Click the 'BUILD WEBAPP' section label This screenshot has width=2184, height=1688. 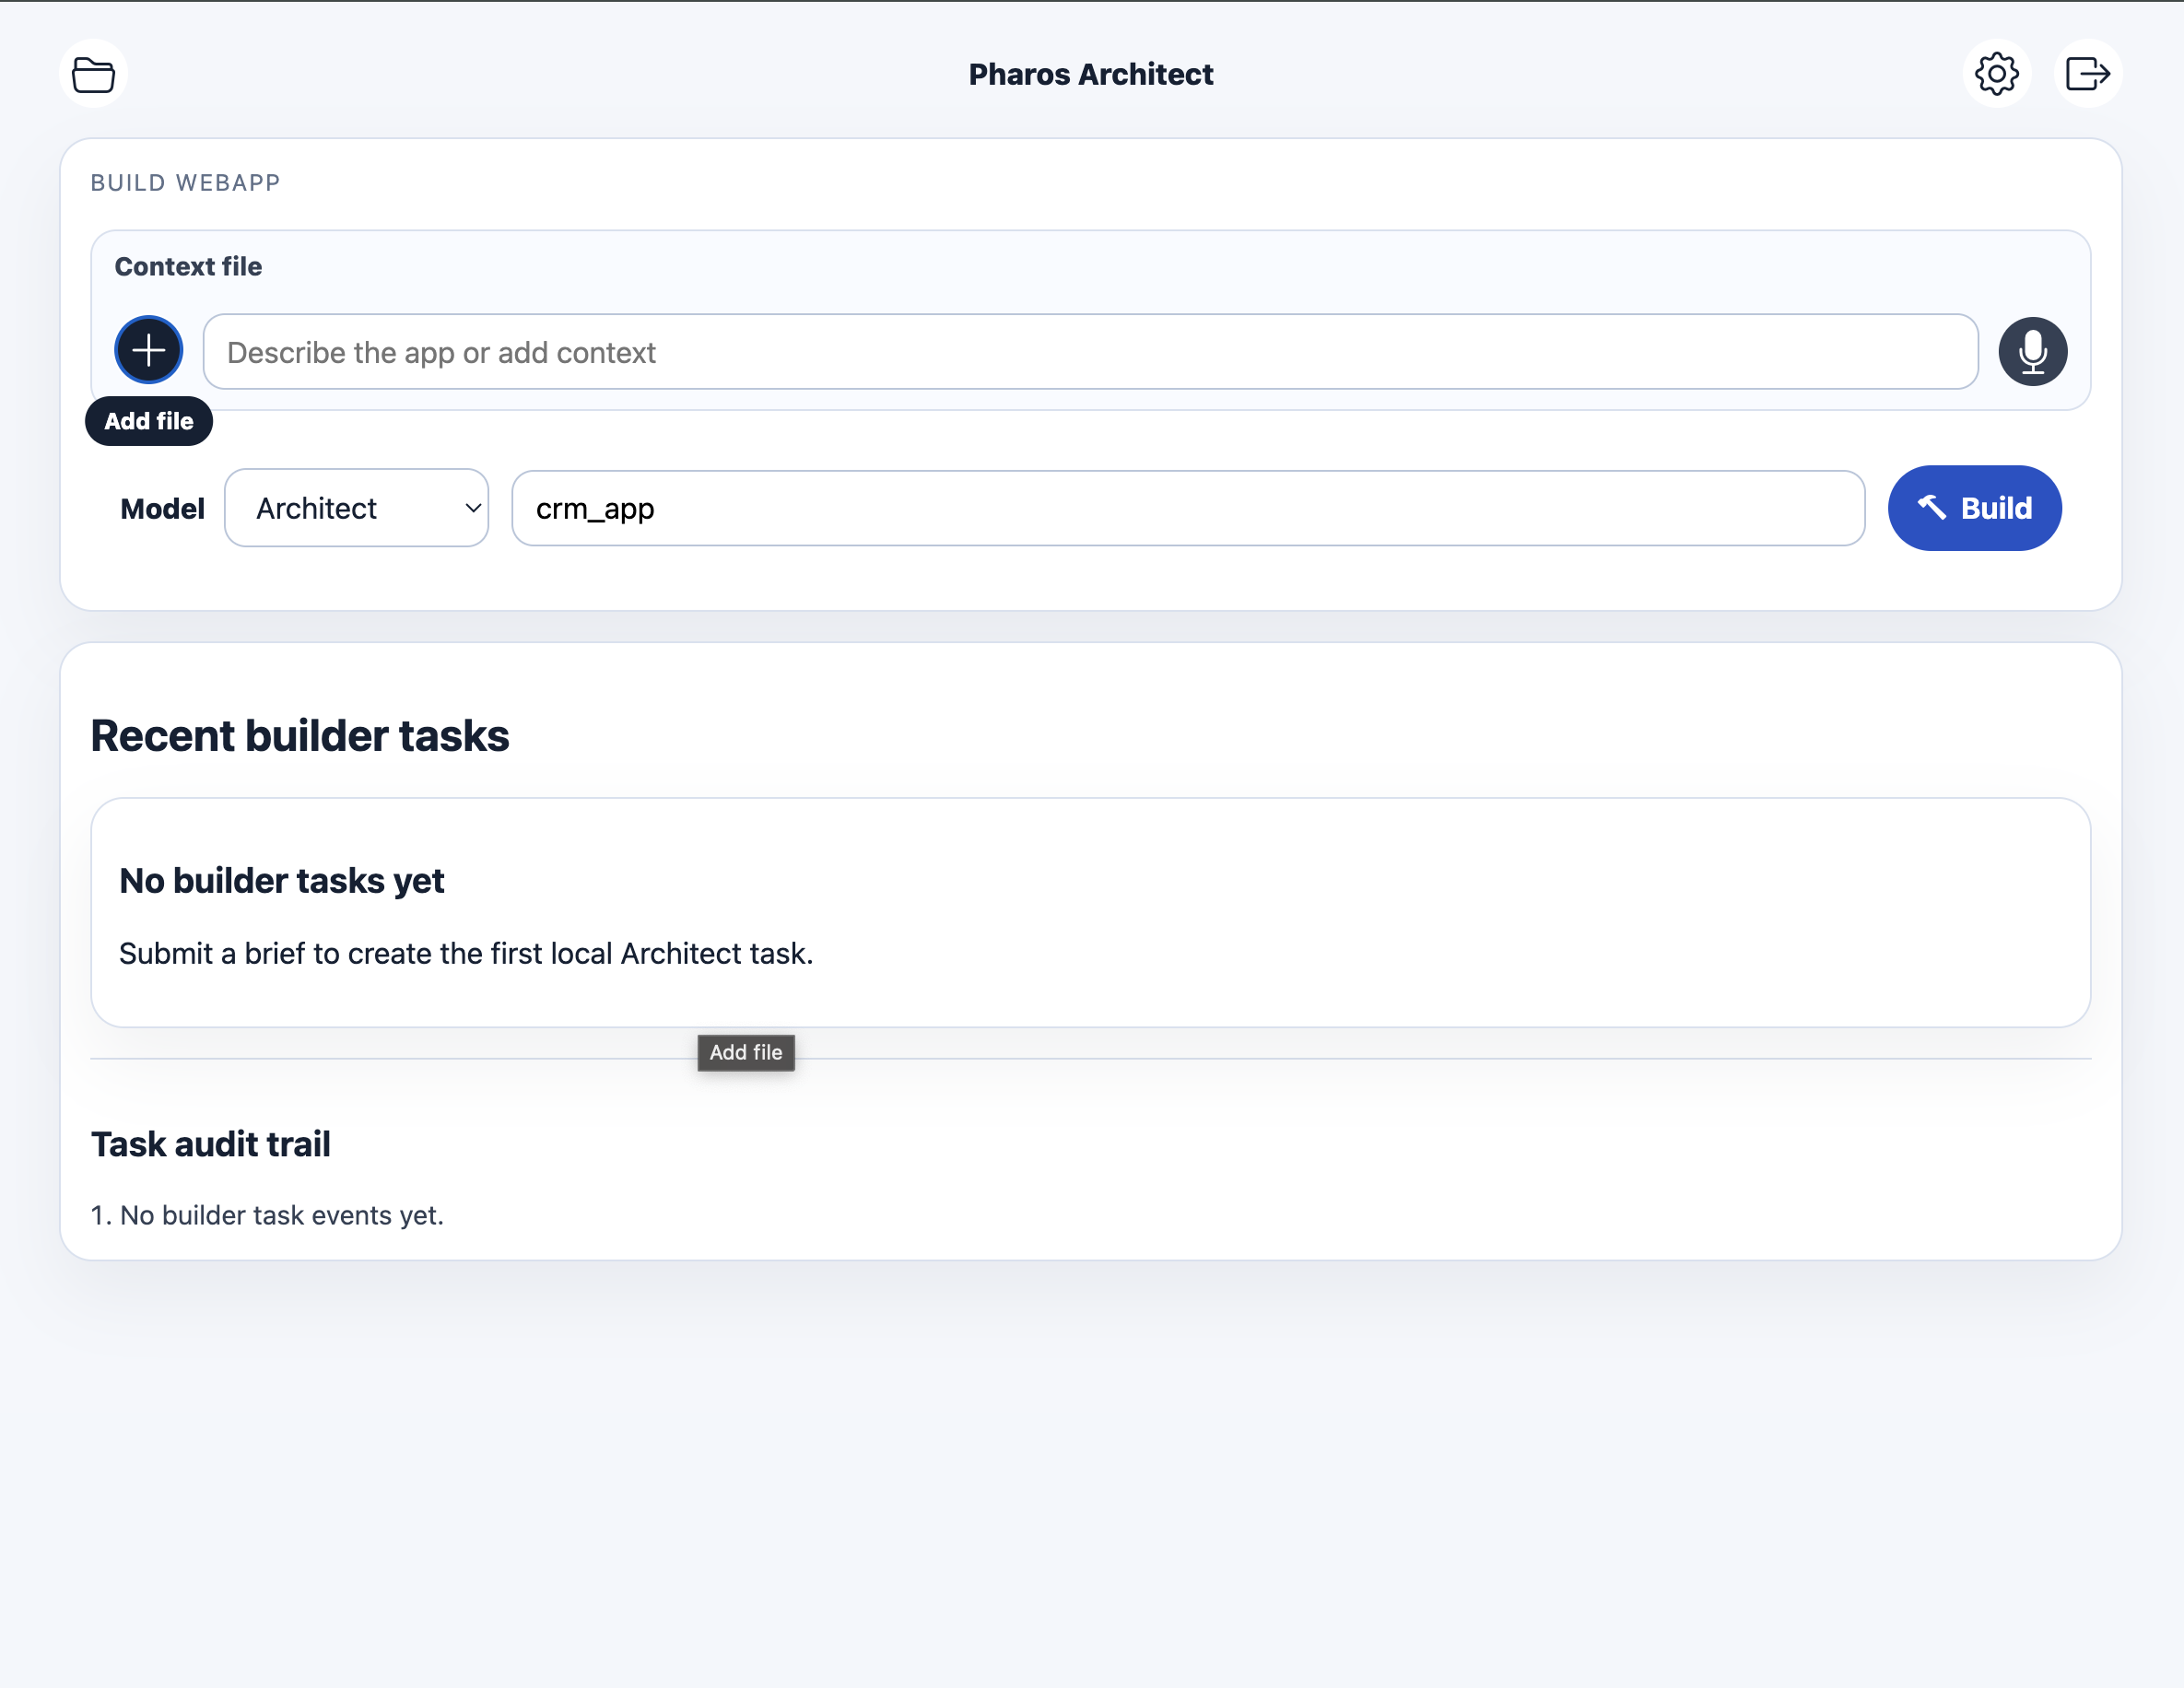coord(185,183)
